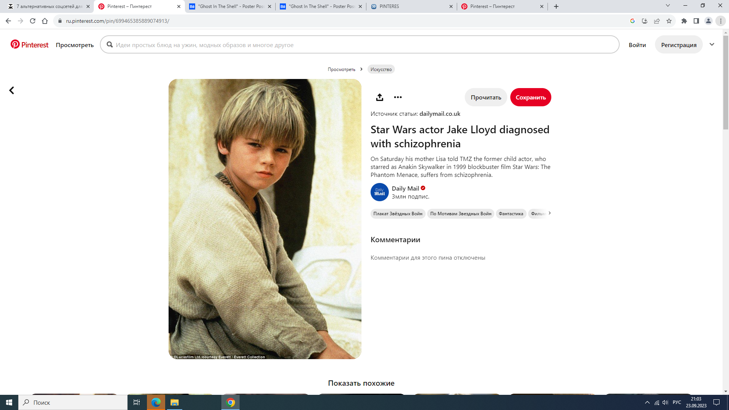Open article title about Jake Lloyd

click(460, 137)
